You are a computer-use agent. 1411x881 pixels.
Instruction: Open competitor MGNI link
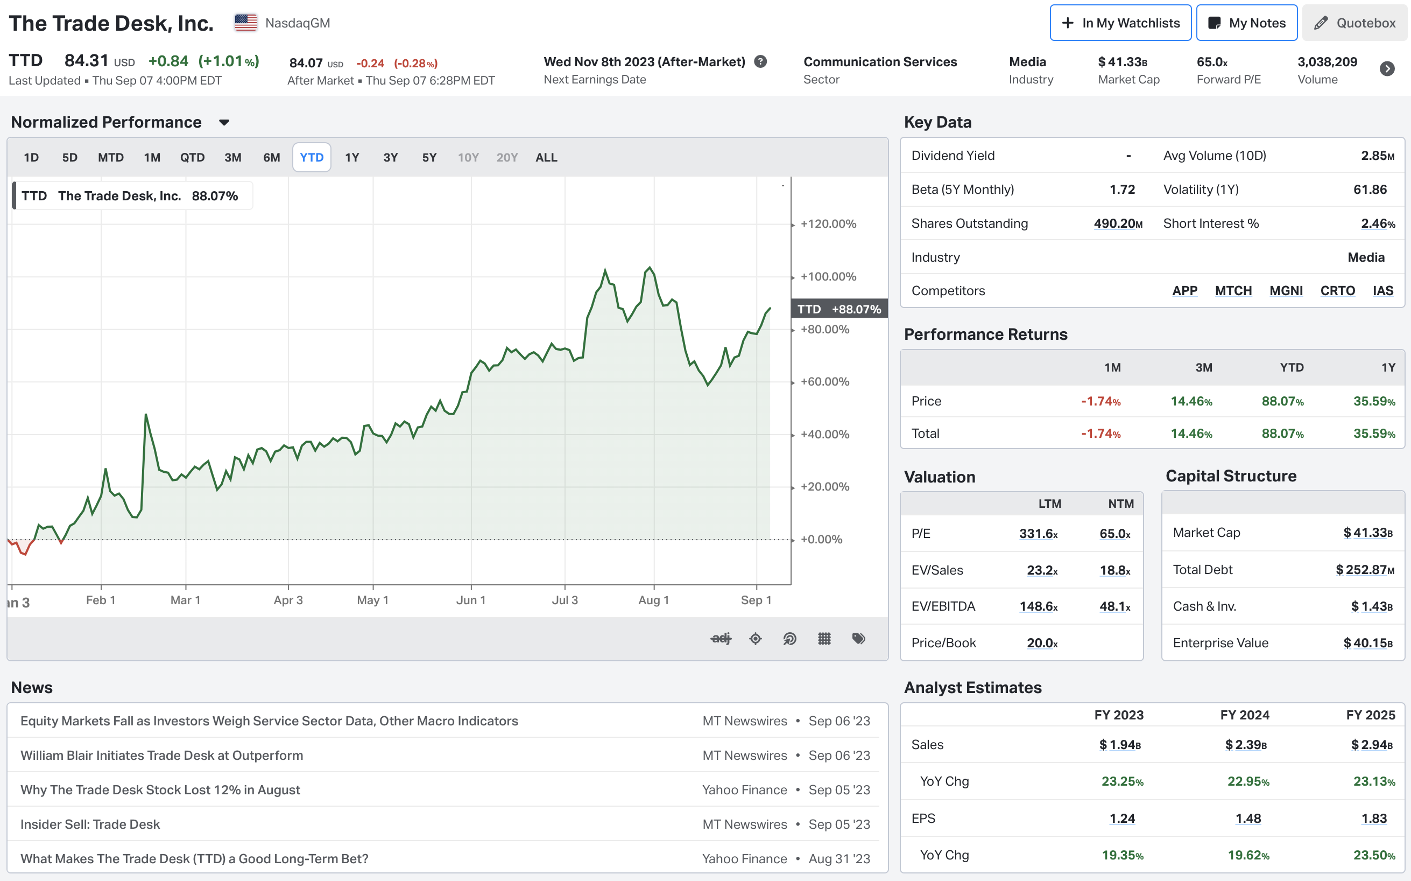pyautogui.click(x=1286, y=291)
